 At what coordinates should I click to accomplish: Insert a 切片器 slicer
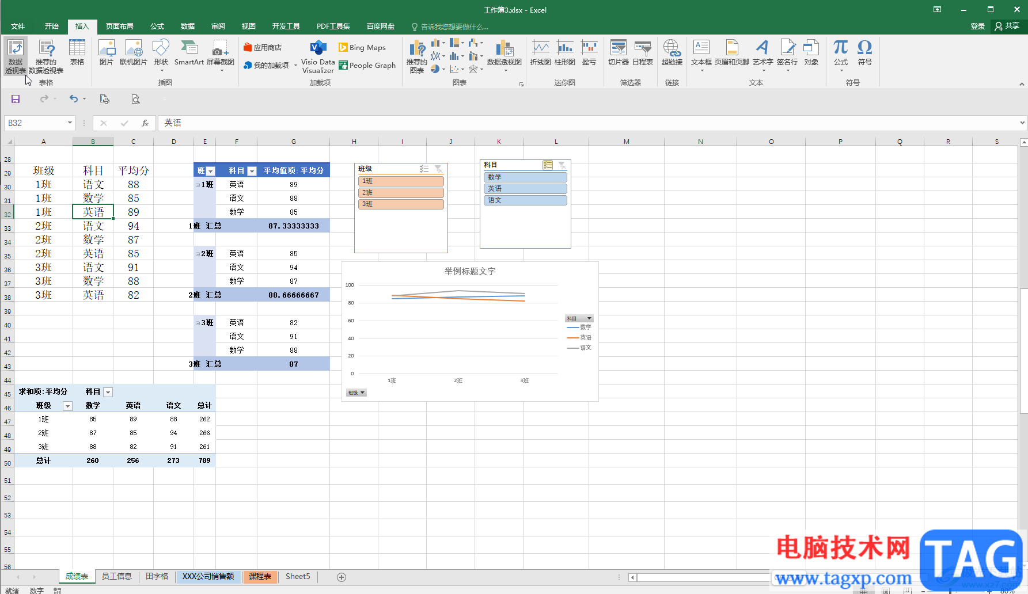point(619,52)
